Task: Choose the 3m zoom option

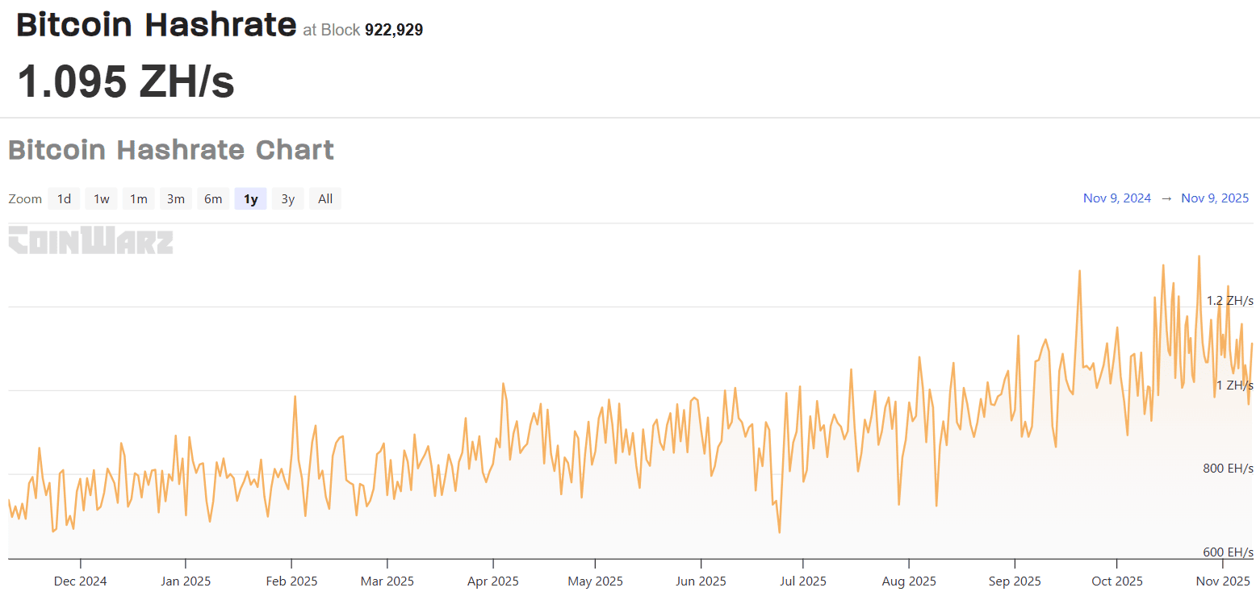Action: click(176, 199)
